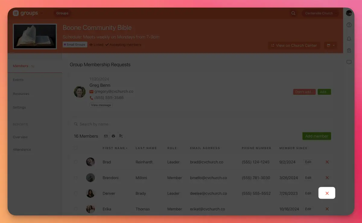This screenshot has height=223, width=362.
Task: Open the search magnifier in top bar
Action: 293,13
